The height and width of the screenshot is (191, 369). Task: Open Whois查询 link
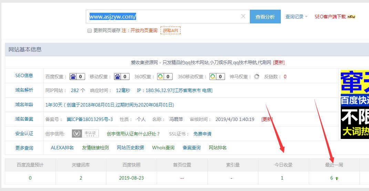(163, 148)
